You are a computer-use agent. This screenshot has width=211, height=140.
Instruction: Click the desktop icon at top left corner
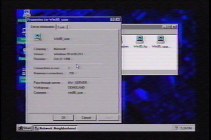point(27,13)
